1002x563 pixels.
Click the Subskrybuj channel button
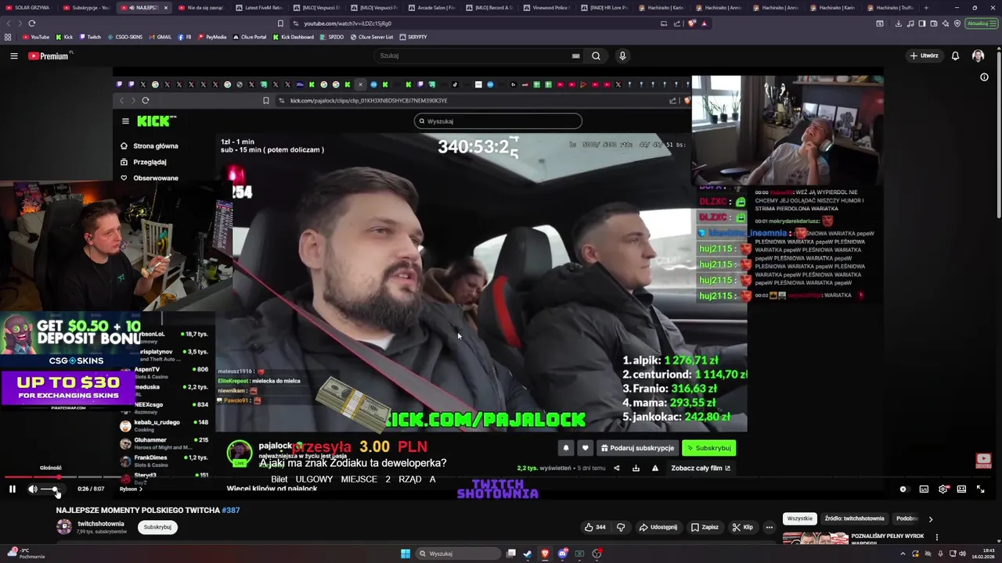pos(157,527)
